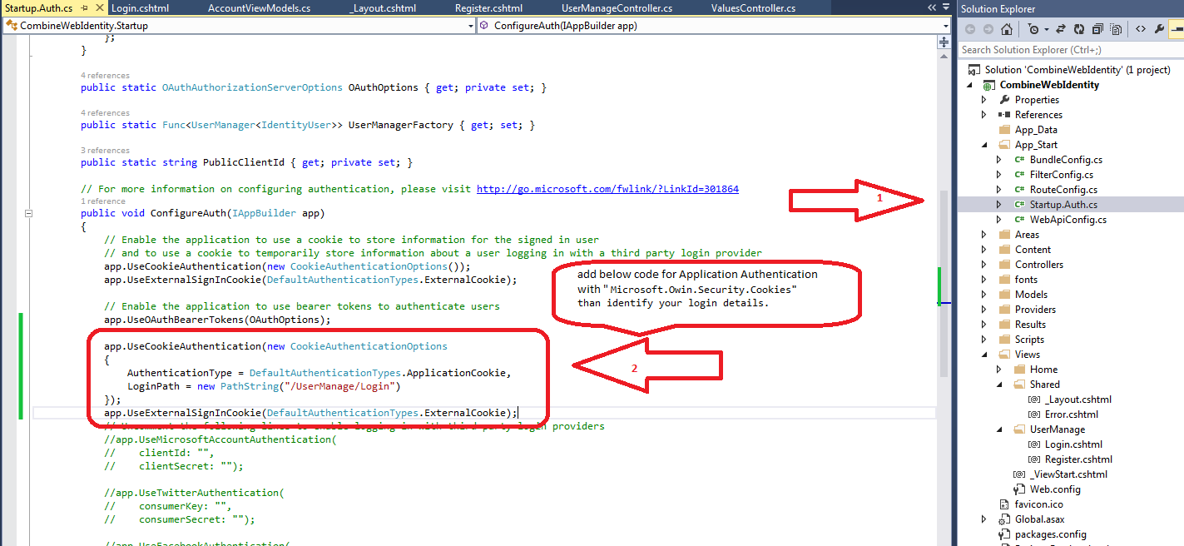Select _ViewStart.cshtml in Solution Explorer
Screen dimensions: 1184x546
pos(1068,474)
